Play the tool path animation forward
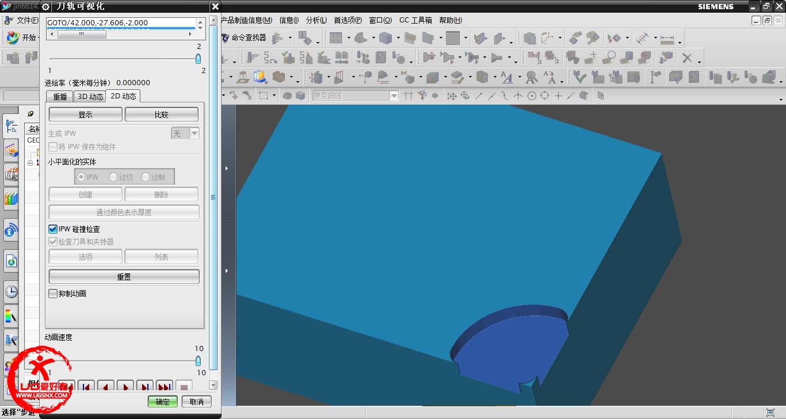This screenshot has width=786, height=419. (125, 386)
